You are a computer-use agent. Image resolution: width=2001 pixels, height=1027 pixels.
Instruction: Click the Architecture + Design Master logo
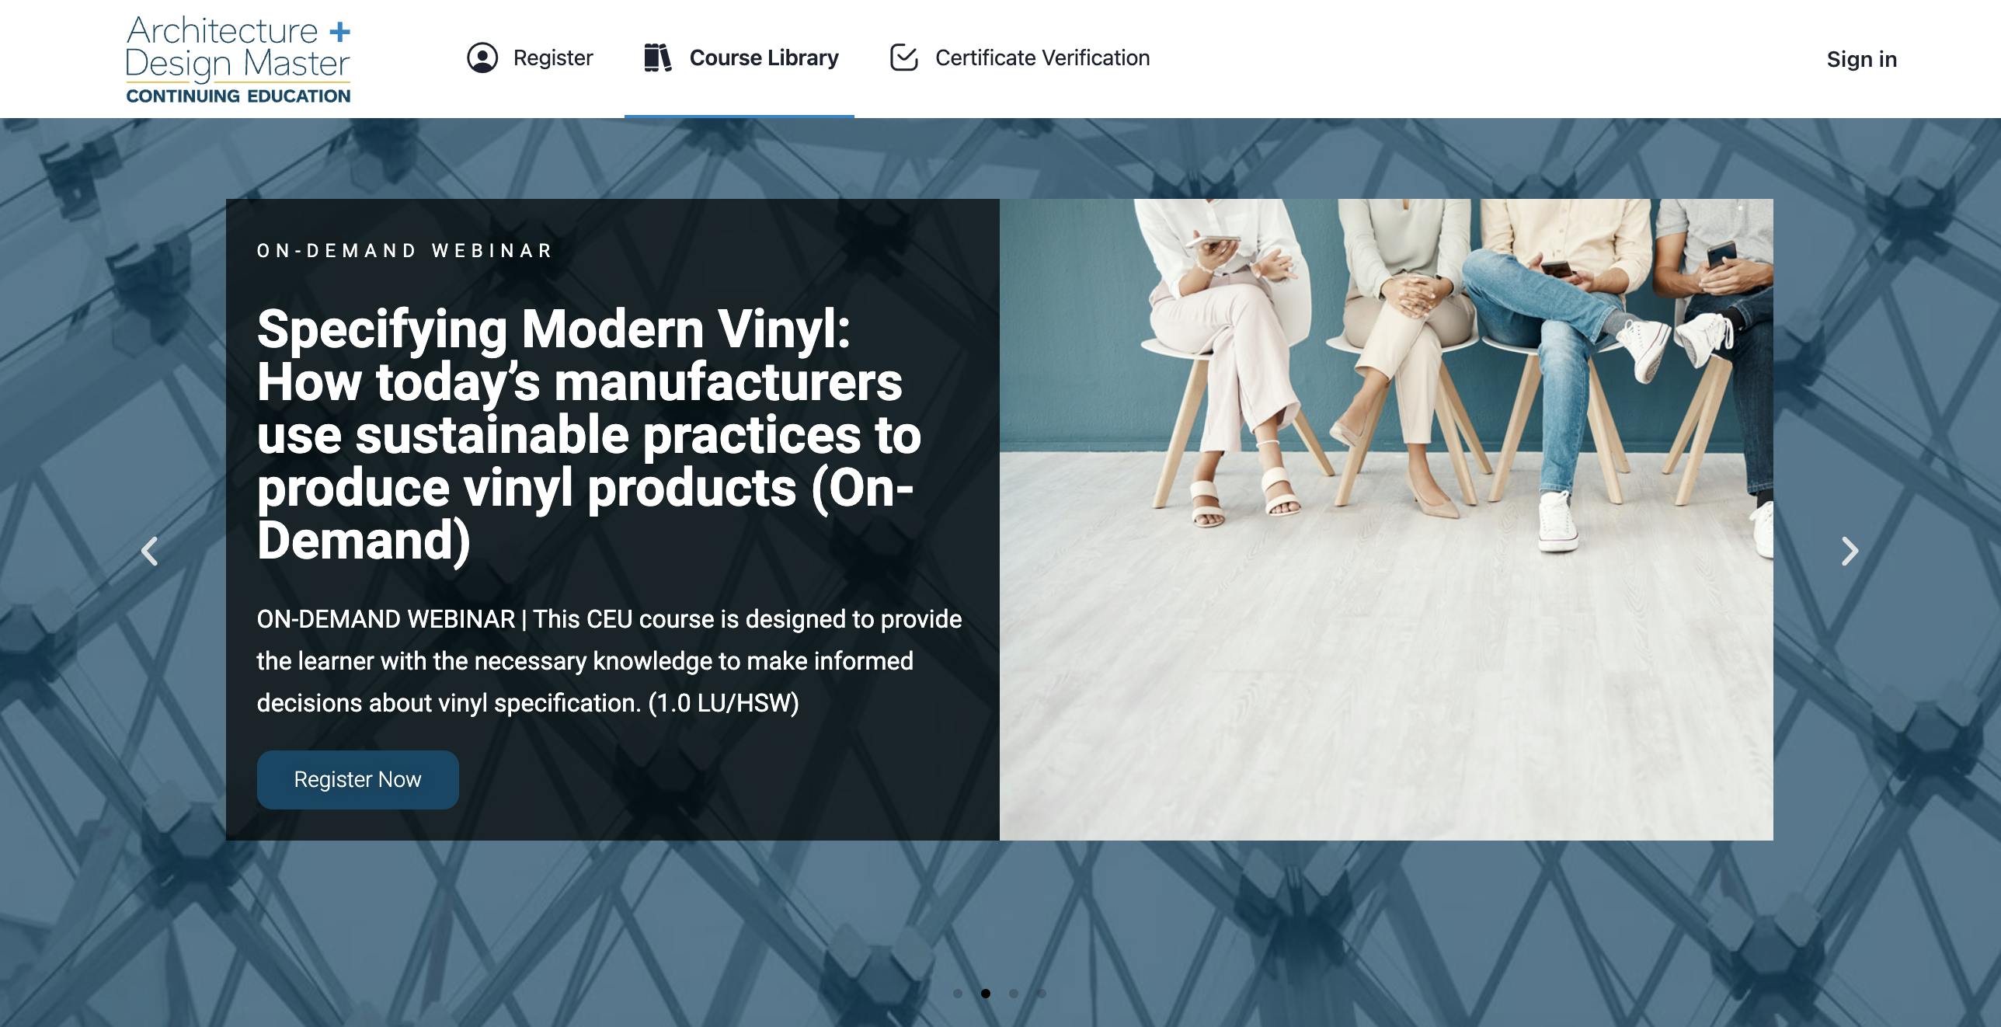point(238,60)
